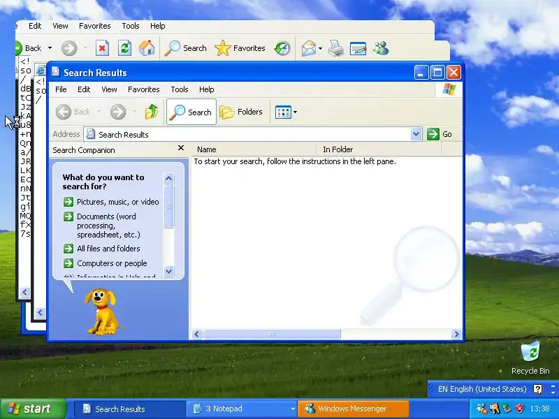Screen dimensions: 559x419
Task: Open Help menu in the background browser
Action: [158, 26]
